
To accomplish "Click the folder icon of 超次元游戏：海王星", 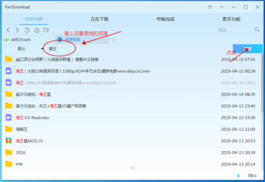I will pyautogui.click(x=9, y=94).
